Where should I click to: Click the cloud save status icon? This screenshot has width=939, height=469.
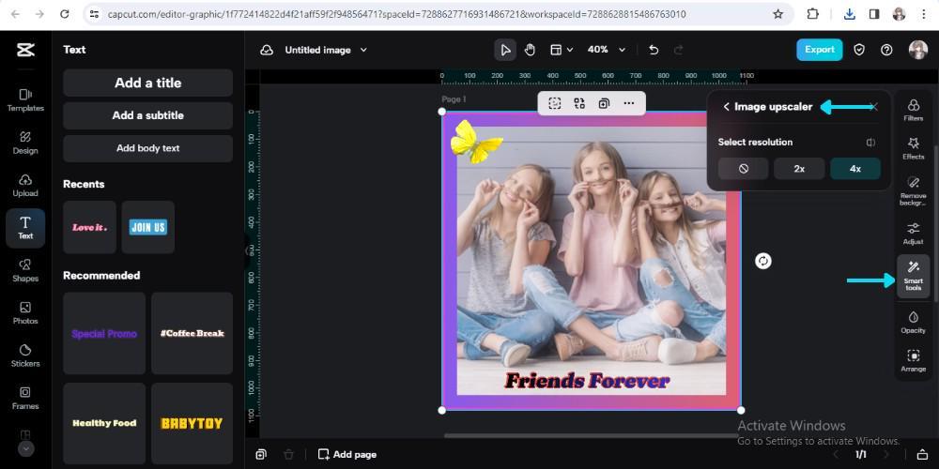pyautogui.click(x=267, y=51)
